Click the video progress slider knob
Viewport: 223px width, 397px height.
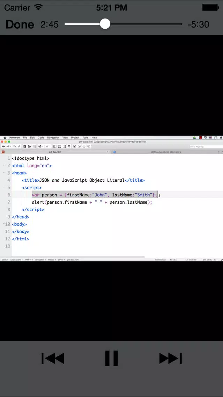pos(105,24)
